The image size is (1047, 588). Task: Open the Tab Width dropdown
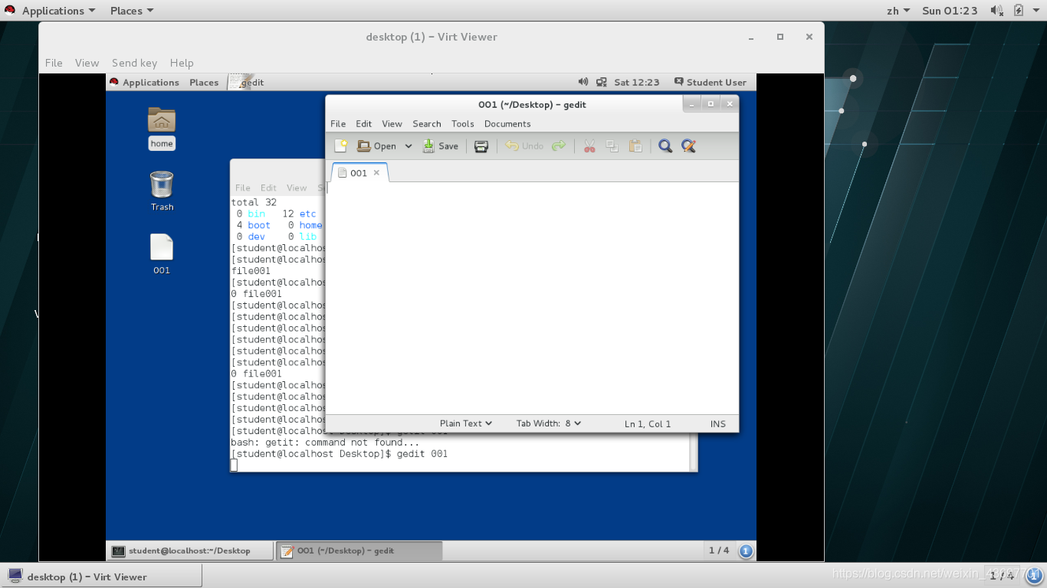[x=549, y=423]
